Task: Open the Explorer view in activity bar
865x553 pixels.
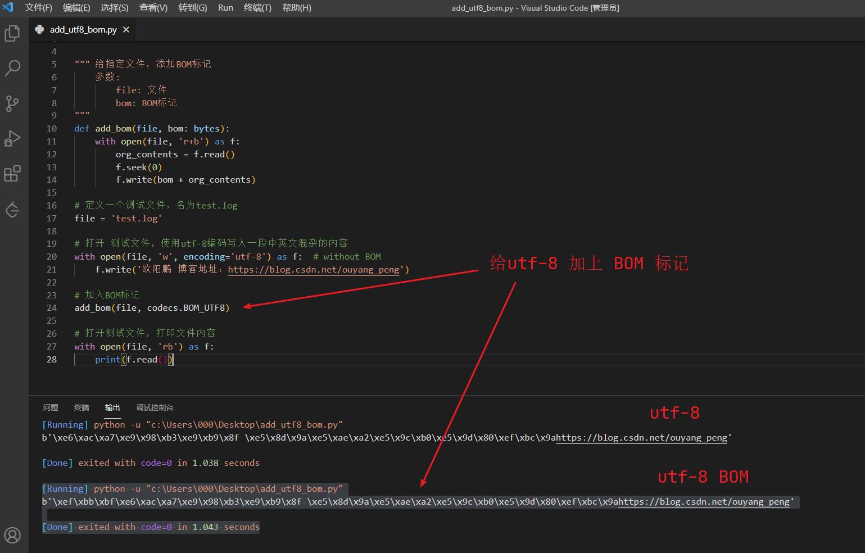Action: click(x=12, y=34)
